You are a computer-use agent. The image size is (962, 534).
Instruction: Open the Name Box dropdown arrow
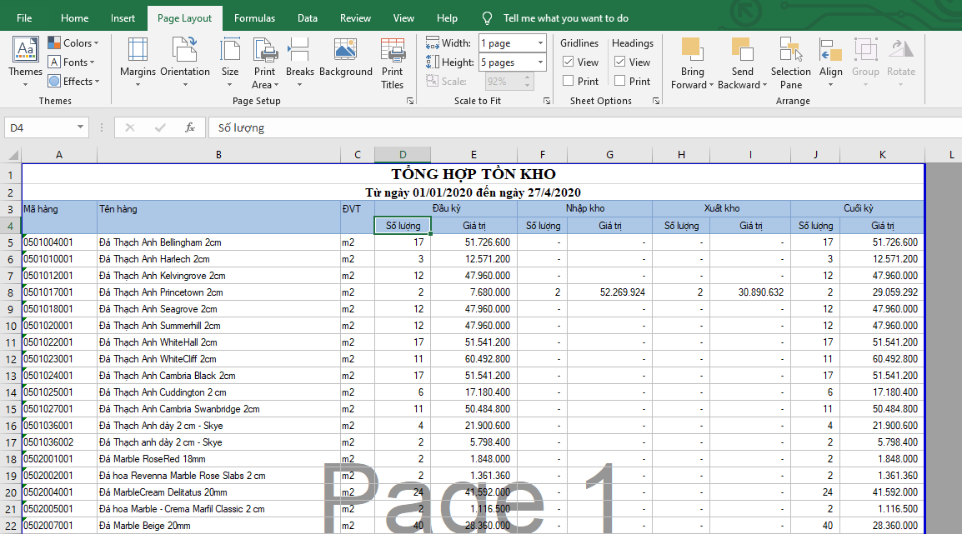[x=81, y=127]
